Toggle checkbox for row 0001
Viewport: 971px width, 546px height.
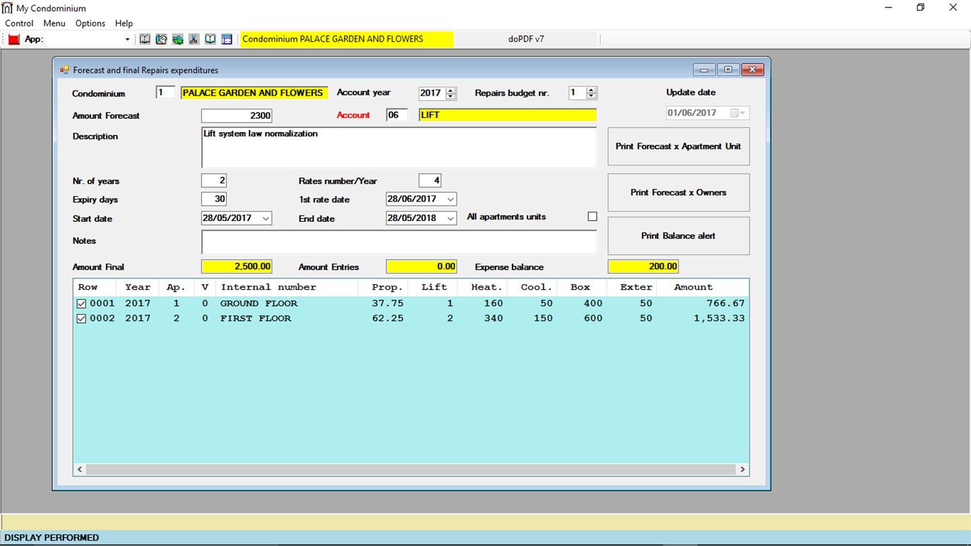coord(82,304)
